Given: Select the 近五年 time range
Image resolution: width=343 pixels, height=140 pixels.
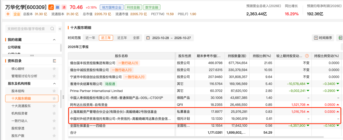Looking at the screenshot, I should coord(122,38).
